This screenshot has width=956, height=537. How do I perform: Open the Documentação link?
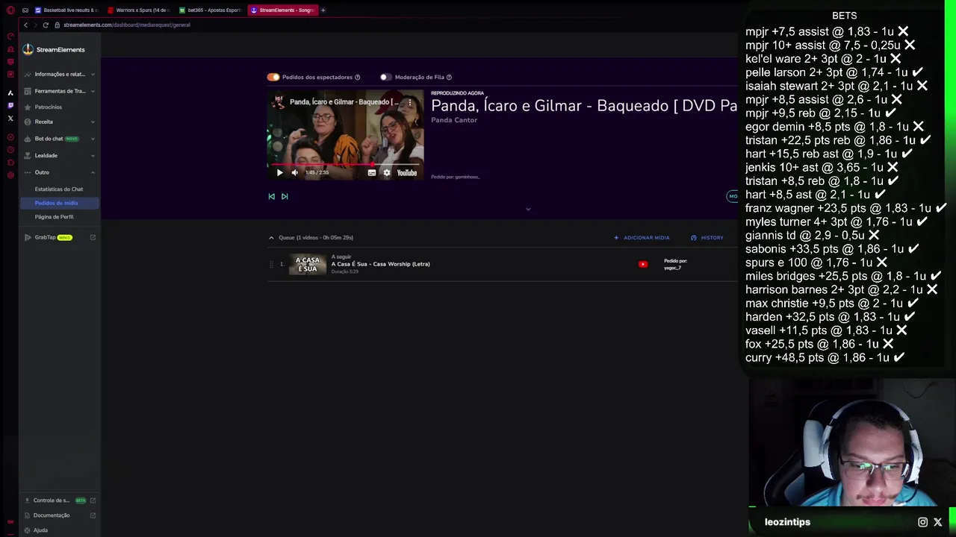[x=52, y=515]
